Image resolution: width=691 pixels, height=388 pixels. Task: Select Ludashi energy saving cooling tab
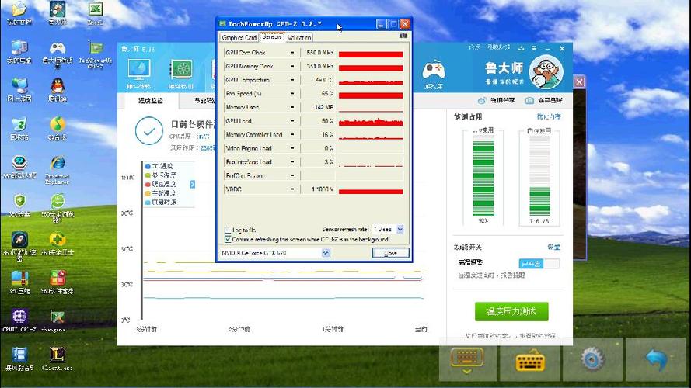[x=205, y=101]
